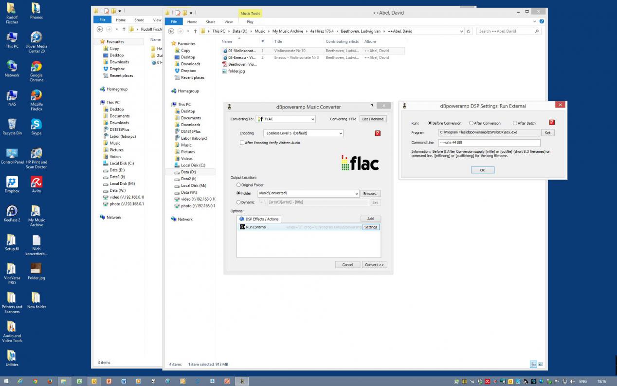Select the After Batch radio button
The image size is (617, 386).
tap(515, 123)
